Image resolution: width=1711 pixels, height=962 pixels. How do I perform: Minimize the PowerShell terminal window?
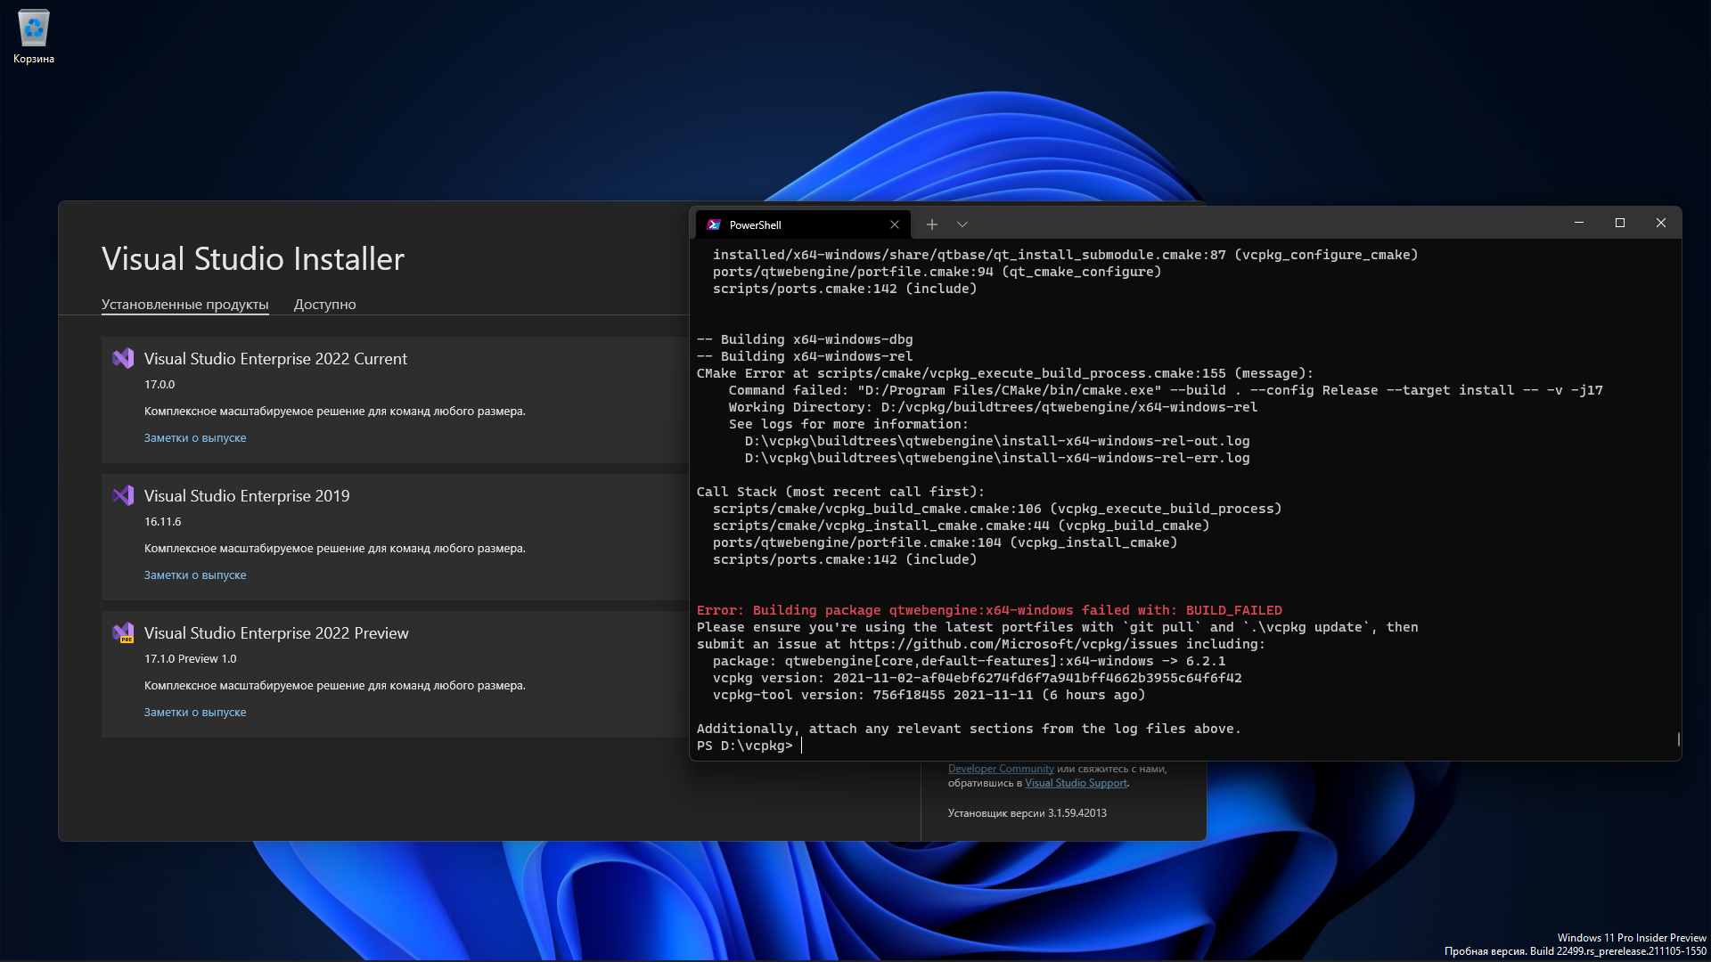[1579, 224]
